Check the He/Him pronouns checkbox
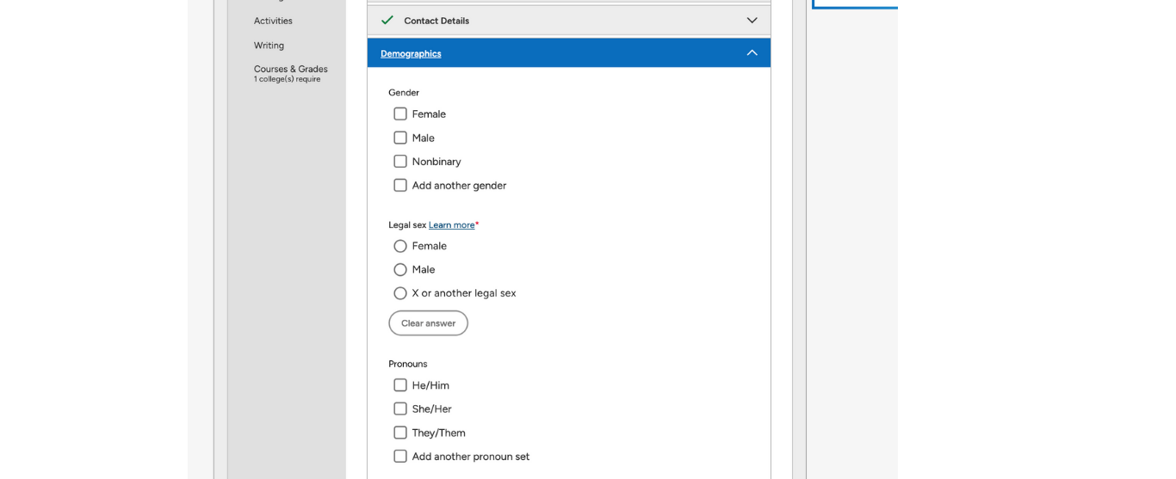 click(400, 385)
